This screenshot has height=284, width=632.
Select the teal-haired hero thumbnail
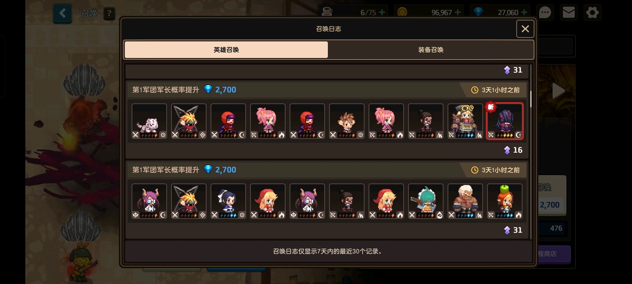tap(426, 201)
